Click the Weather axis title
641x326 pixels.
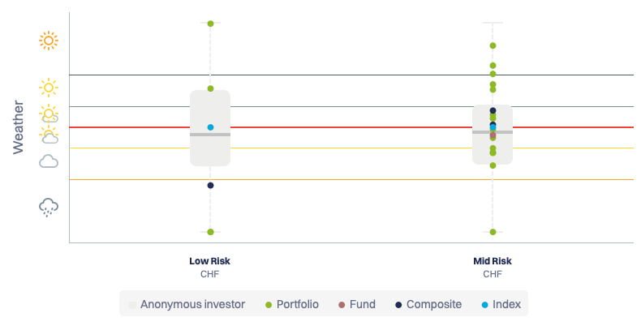click(x=19, y=128)
